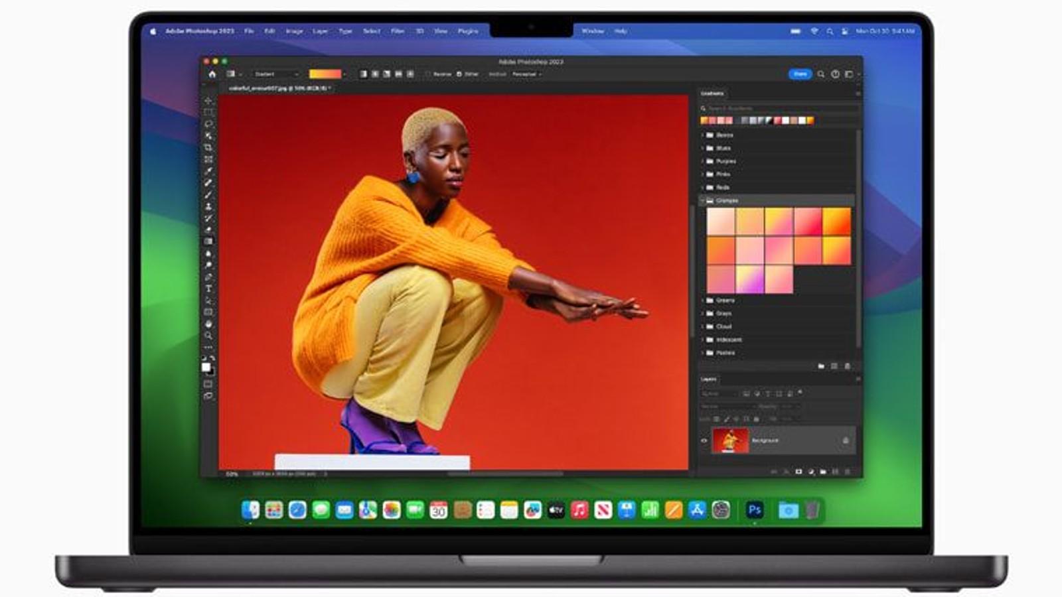Expand the Purples gradient folder
Screen dimensions: 1062x597
703,161
